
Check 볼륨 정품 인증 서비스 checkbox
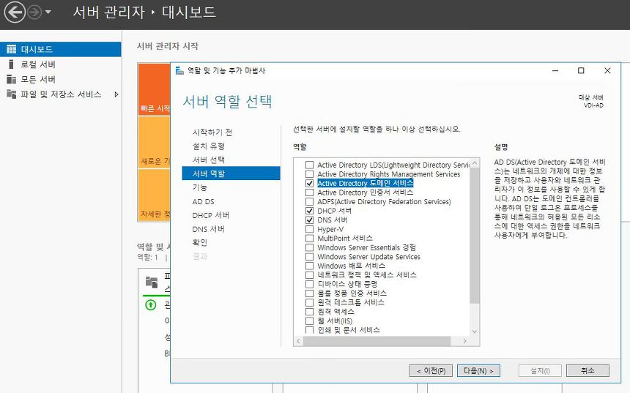309,293
